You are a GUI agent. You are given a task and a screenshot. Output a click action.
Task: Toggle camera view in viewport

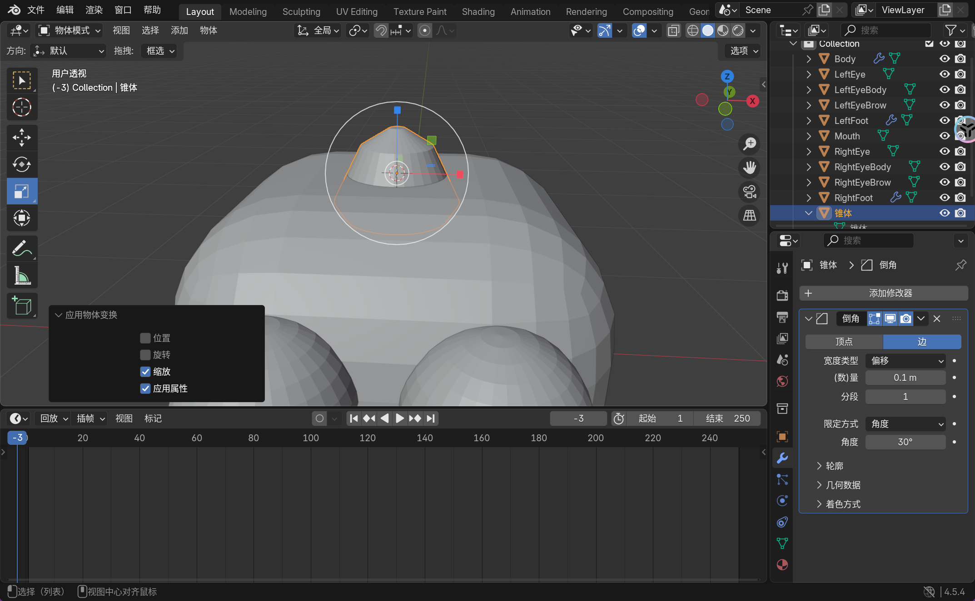coord(749,192)
